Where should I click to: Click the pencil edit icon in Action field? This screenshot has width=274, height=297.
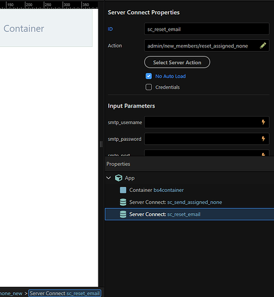click(263, 46)
